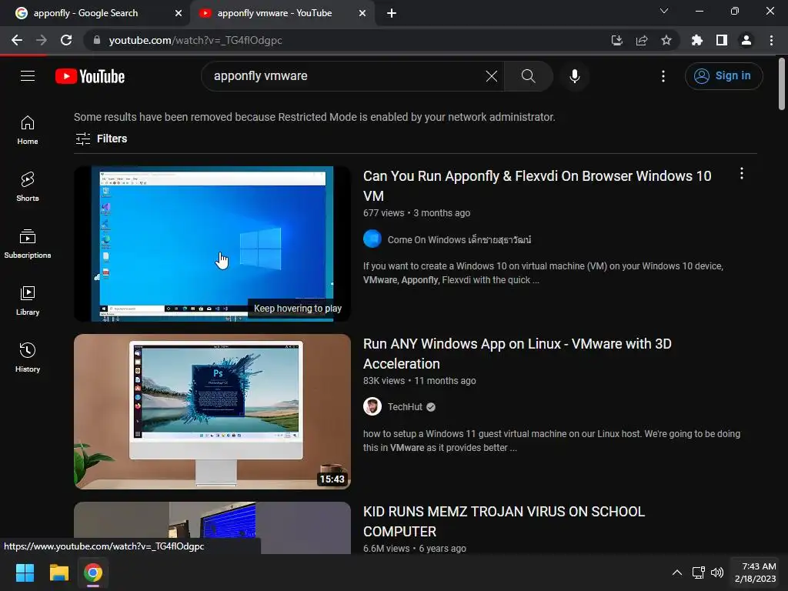This screenshot has height=591, width=788.
Task: Open File Explorer from taskbar
Action: 58,573
